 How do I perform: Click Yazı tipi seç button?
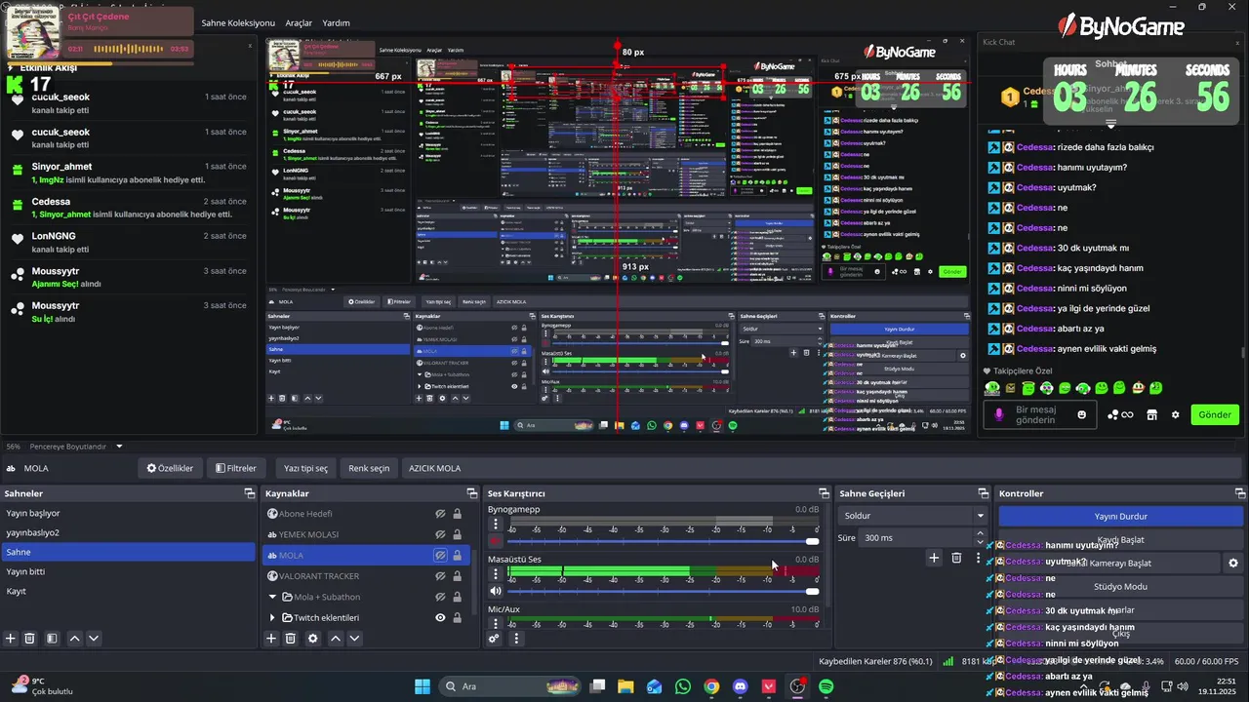click(306, 468)
